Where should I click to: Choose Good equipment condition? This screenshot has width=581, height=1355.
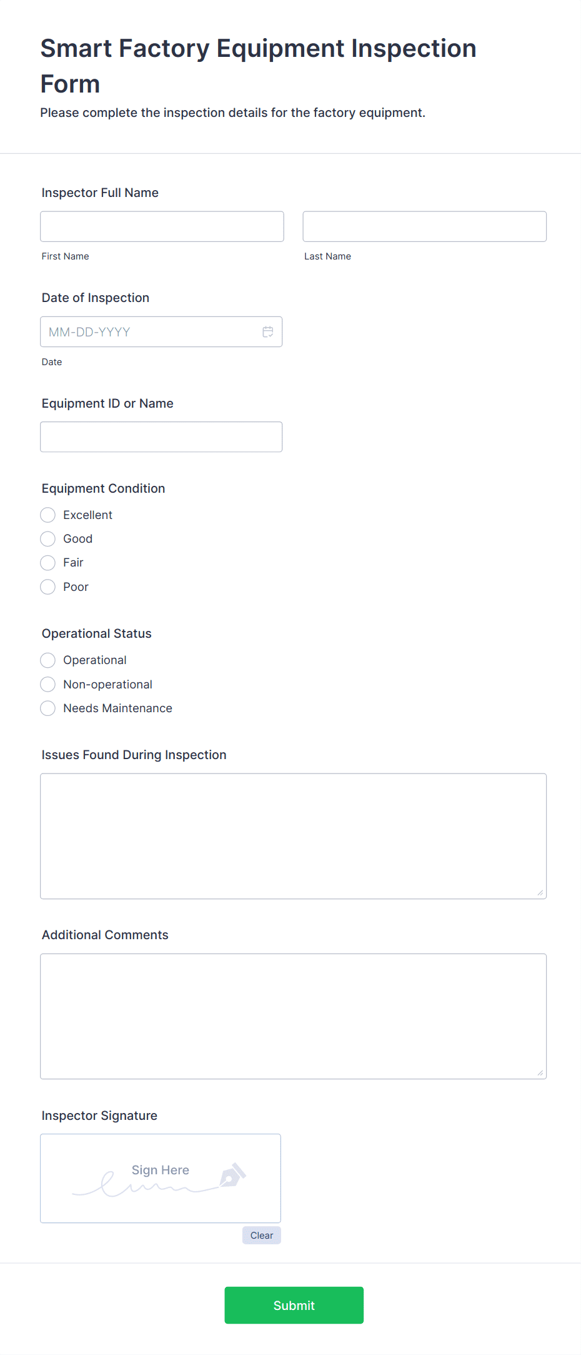click(x=48, y=539)
